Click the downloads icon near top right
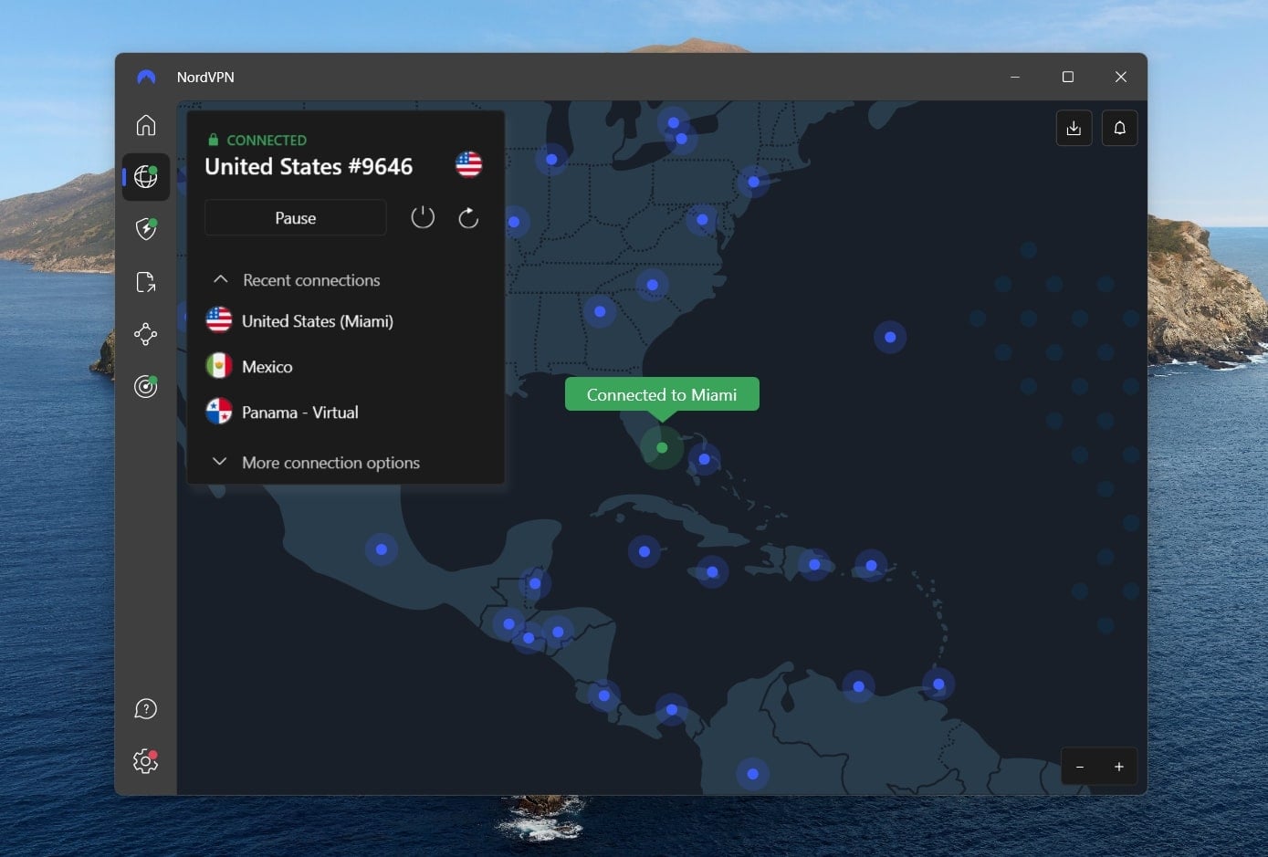Screen dimensions: 1268x857 1074,128
